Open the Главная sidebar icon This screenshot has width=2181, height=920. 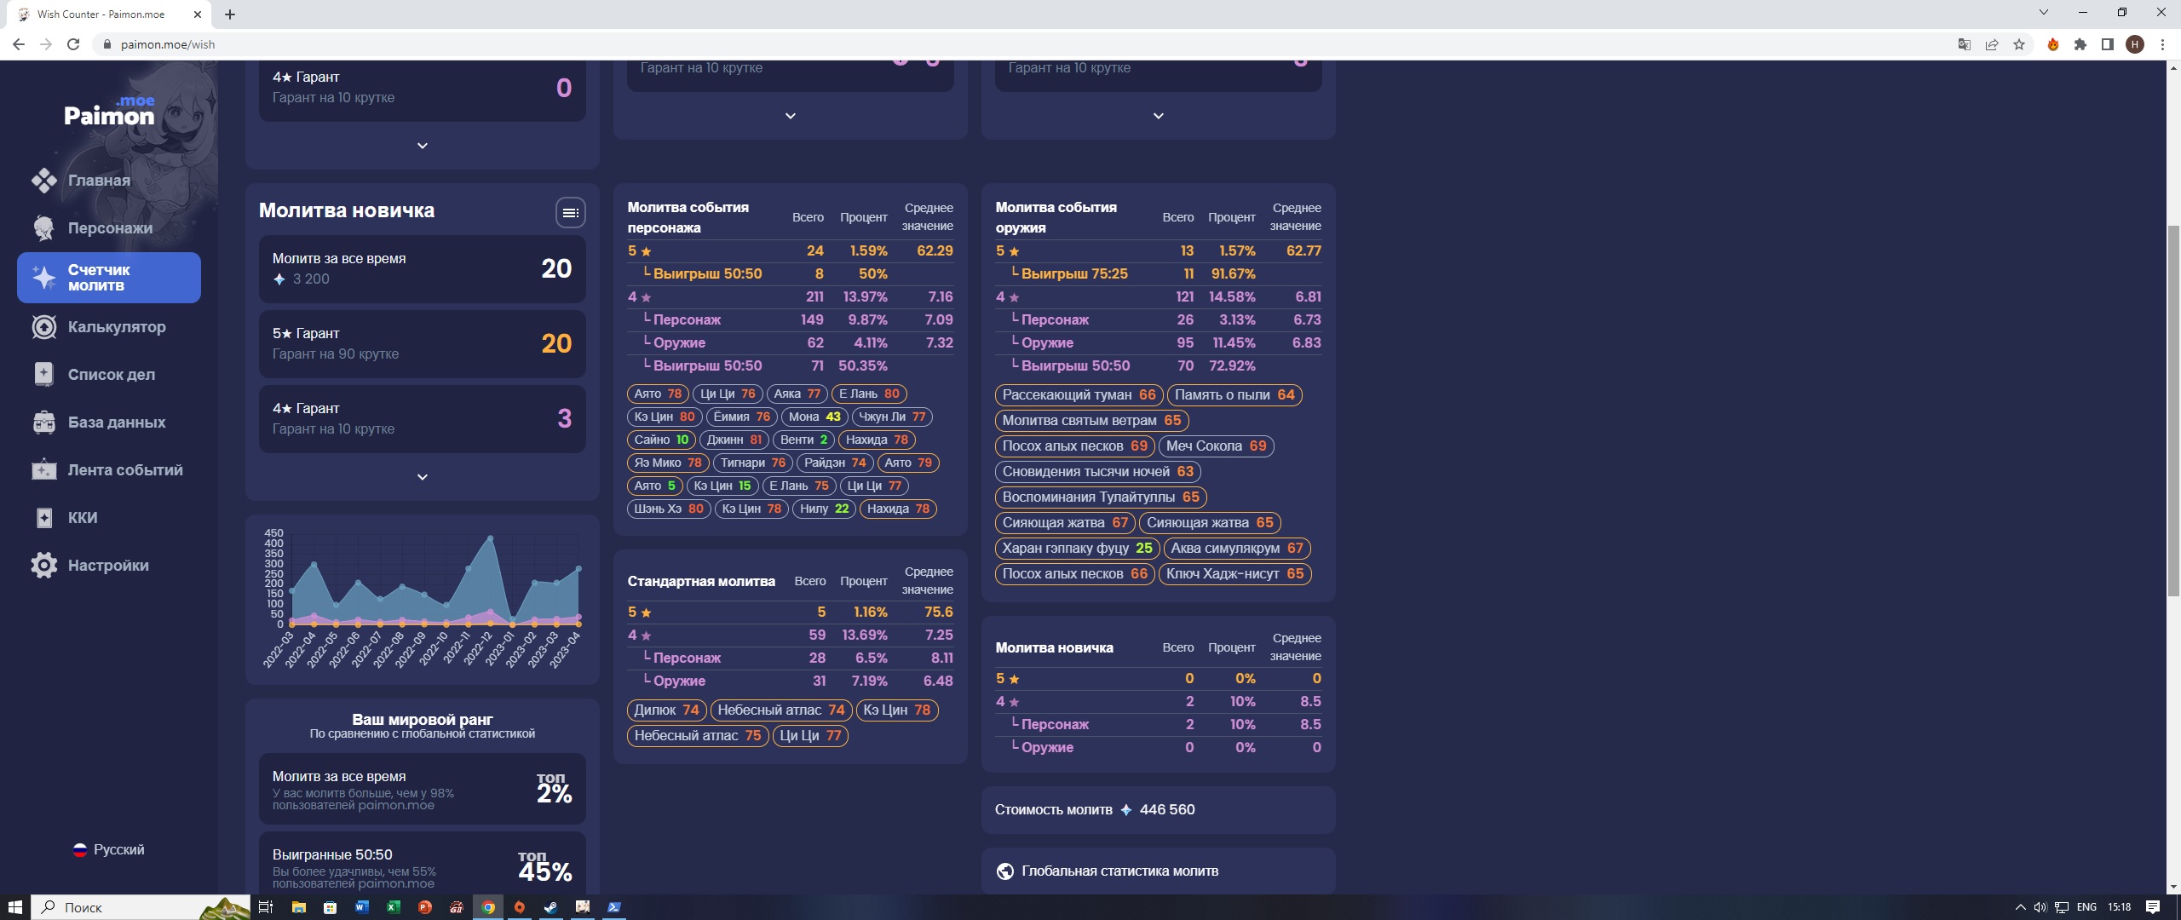(44, 180)
